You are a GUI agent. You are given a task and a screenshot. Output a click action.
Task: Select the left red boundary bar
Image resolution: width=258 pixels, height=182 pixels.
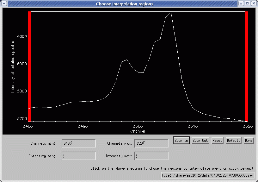(29, 66)
